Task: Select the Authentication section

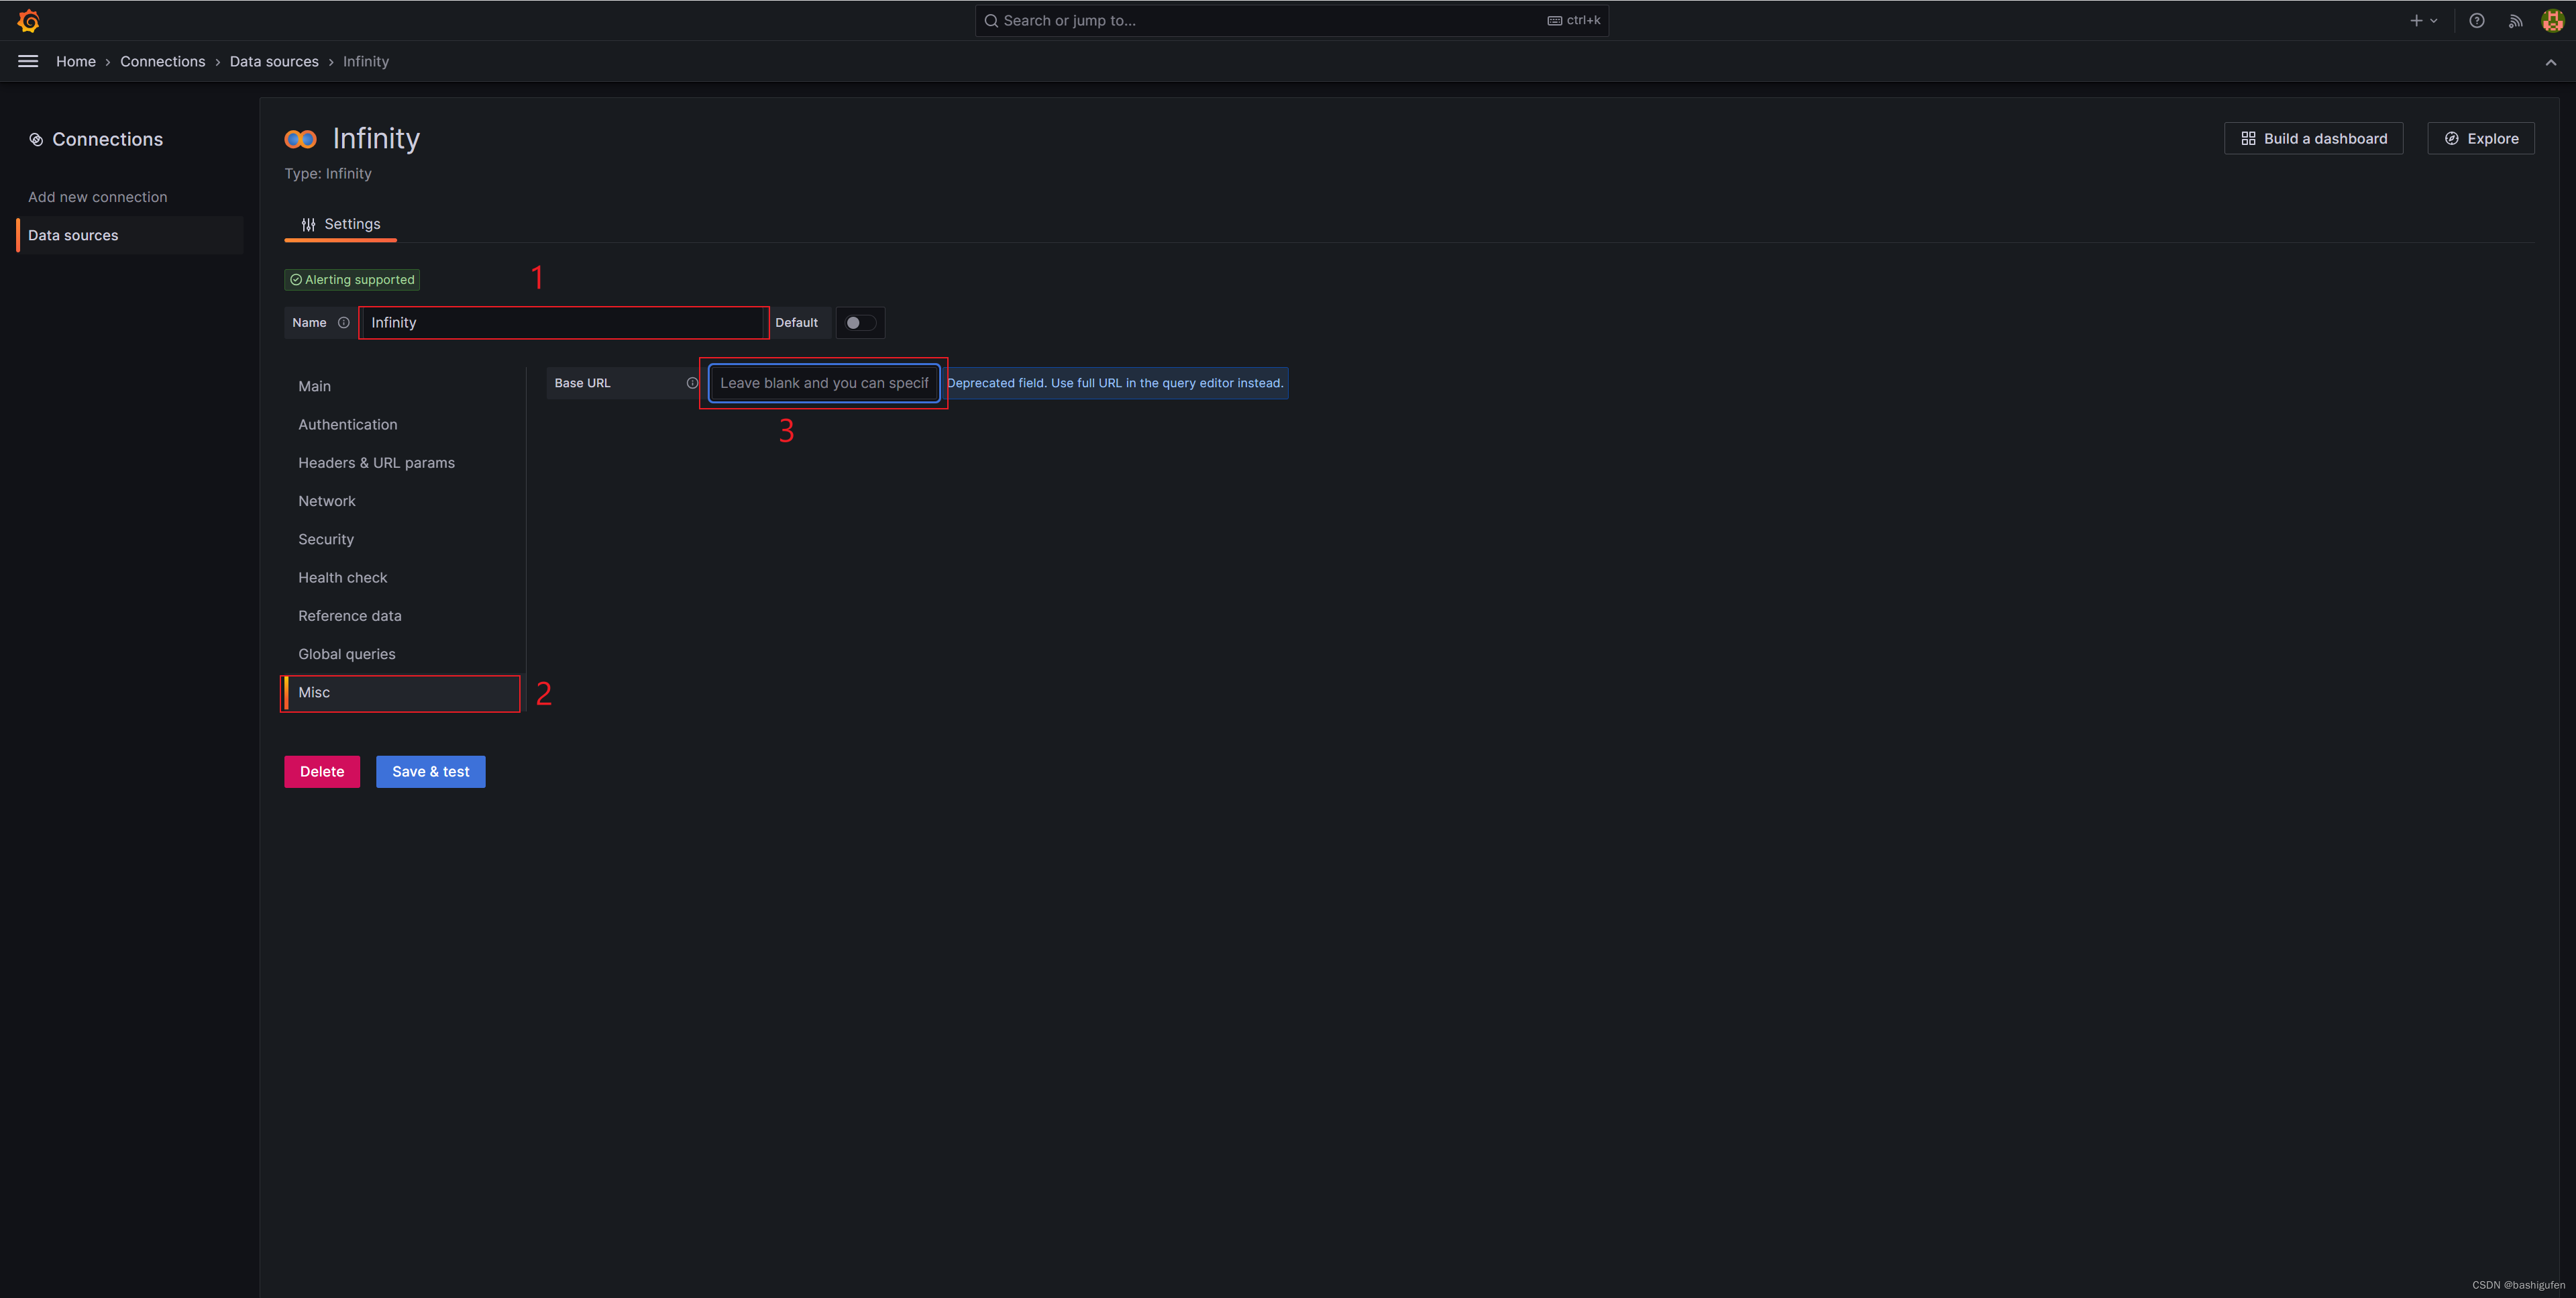Action: pyautogui.click(x=347, y=424)
